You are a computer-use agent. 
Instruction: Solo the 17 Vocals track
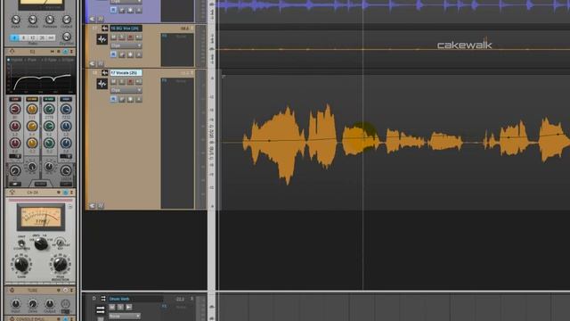pos(122,81)
